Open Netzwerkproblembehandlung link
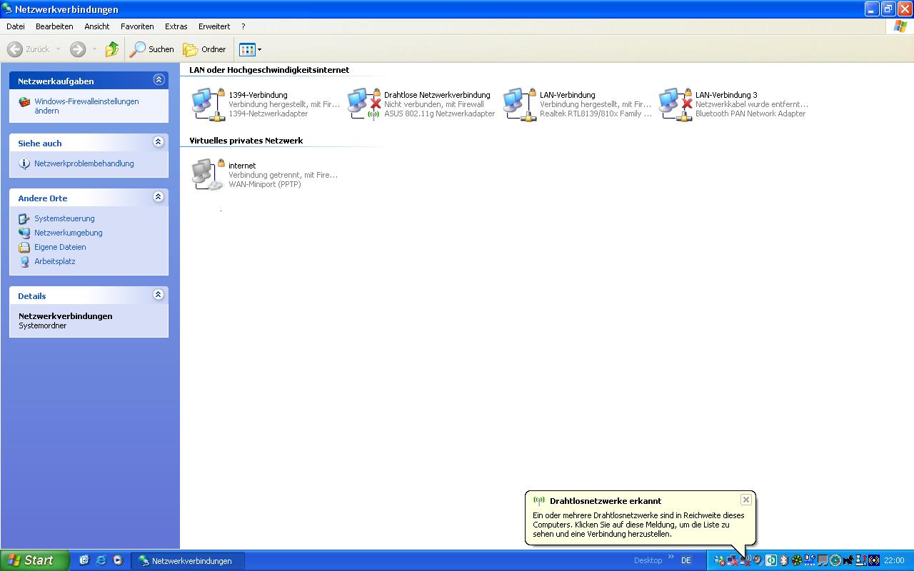Screen dimensions: 914x571 tap(84, 163)
